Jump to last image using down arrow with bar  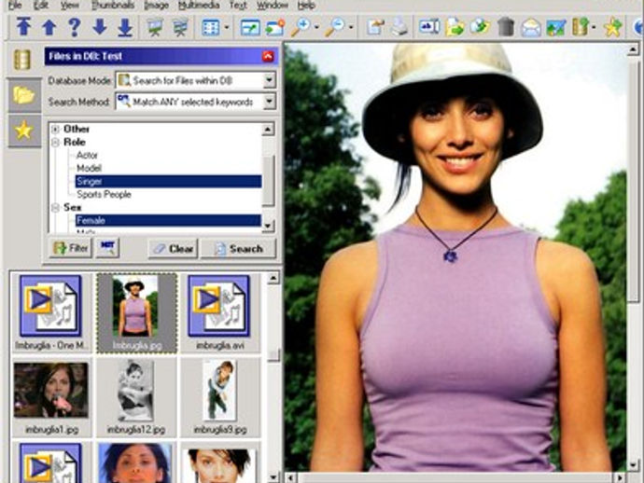(125, 27)
